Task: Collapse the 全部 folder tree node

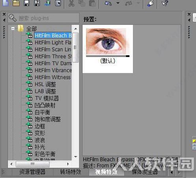Action: click(13, 28)
